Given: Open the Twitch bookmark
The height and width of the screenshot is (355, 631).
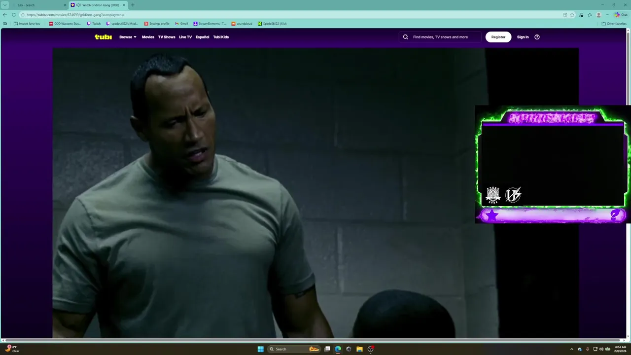Looking at the screenshot, I should point(94,24).
